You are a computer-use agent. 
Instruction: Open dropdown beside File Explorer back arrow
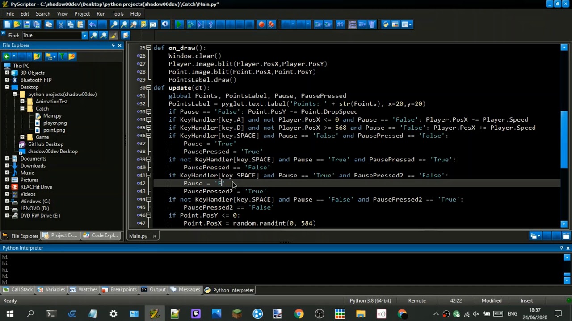[14, 56]
